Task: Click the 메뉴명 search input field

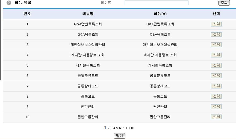Action: click(156, 3)
